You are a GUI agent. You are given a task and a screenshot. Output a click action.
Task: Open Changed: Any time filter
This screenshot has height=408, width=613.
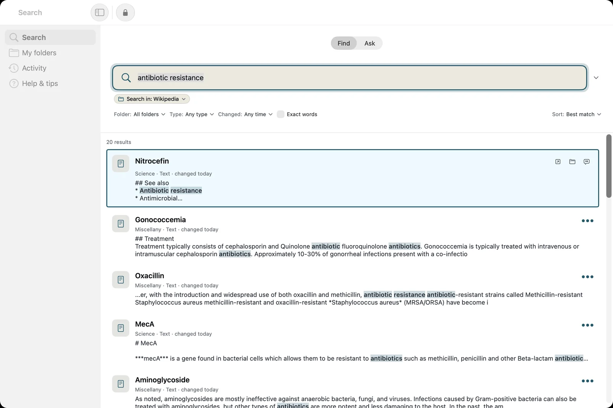coord(245,114)
